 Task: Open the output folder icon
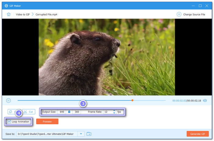pyautogui.click(x=89, y=134)
